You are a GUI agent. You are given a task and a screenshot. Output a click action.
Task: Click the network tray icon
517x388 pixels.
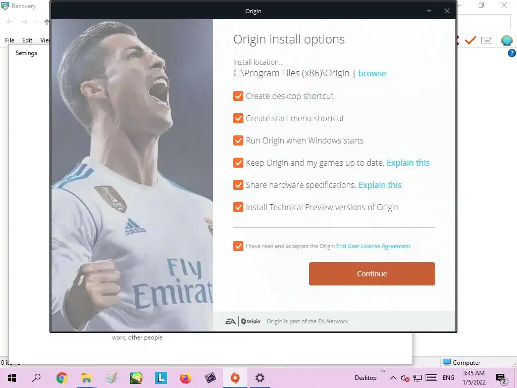click(x=418, y=378)
